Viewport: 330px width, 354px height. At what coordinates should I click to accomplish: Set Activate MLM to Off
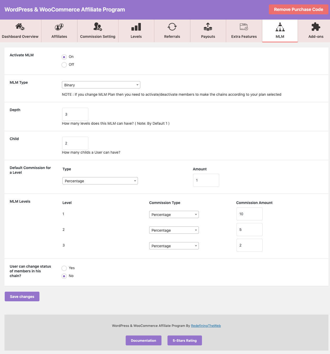pos(64,65)
